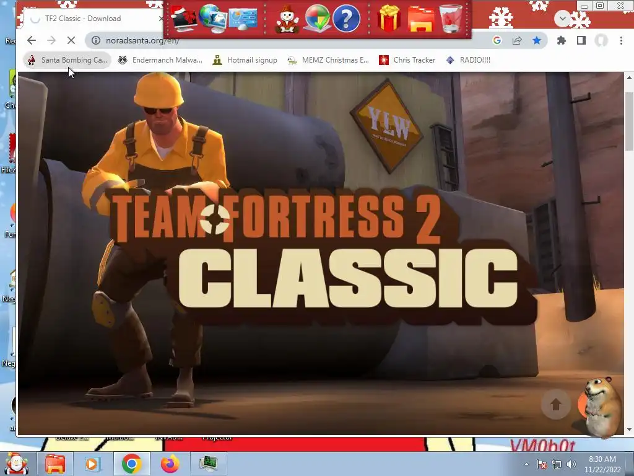Open the media player taskbar icon

pos(92,464)
